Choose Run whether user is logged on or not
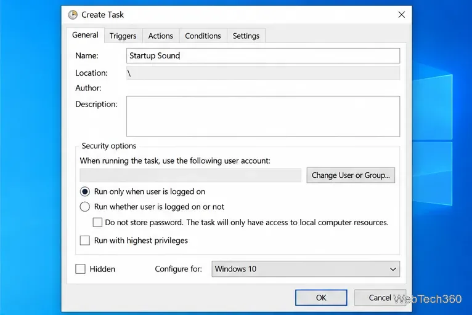Image resolution: width=472 pixels, height=315 pixels. 85,207
